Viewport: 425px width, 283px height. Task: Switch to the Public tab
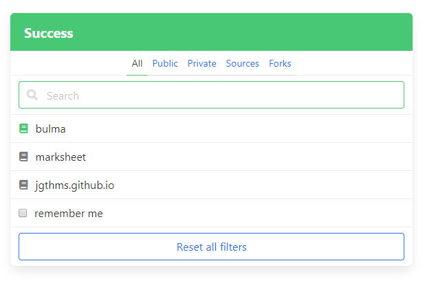[165, 63]
